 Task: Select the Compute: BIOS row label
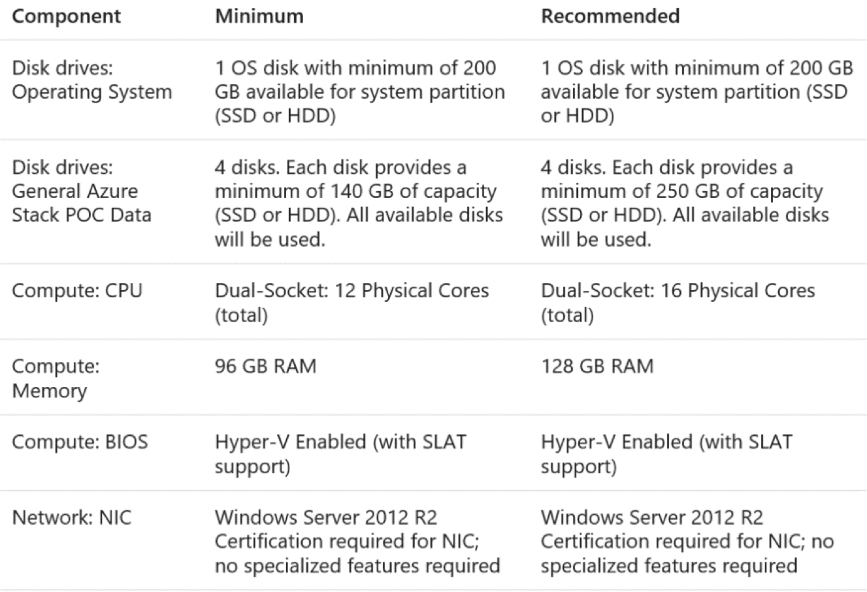pyautogui.click(x=80, y=442)
